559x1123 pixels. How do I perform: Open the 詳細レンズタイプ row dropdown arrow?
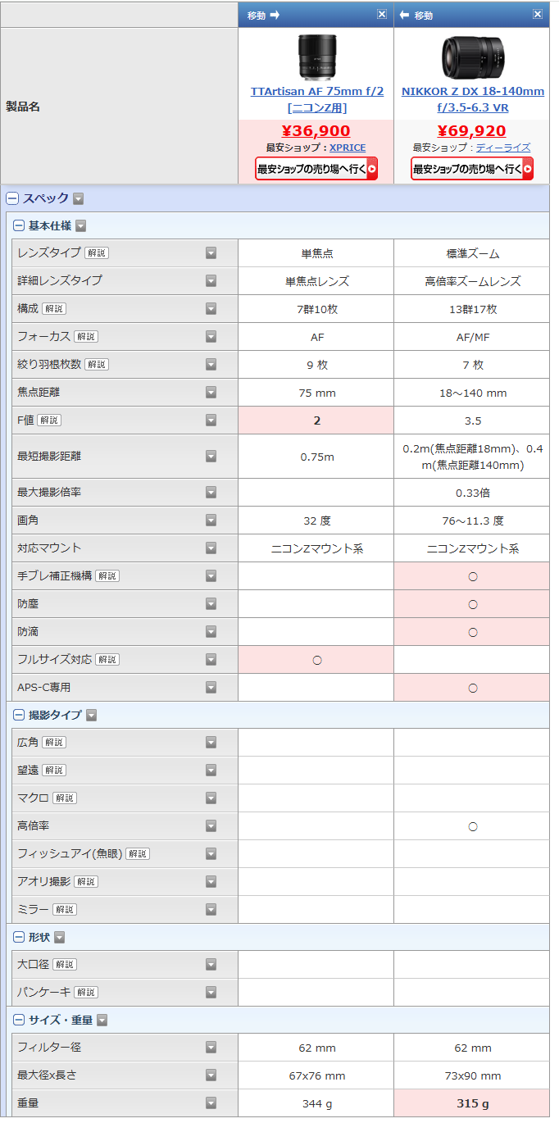[211, 281]
